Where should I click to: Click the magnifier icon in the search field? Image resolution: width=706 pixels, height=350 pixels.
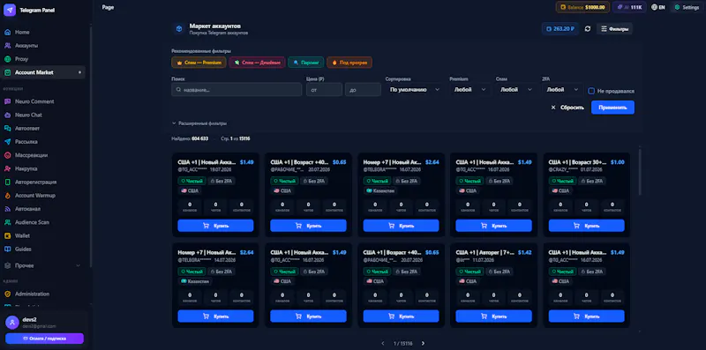(x=179, y=90)
